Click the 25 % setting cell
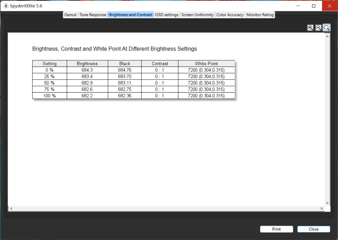 (x=50, y=77)
